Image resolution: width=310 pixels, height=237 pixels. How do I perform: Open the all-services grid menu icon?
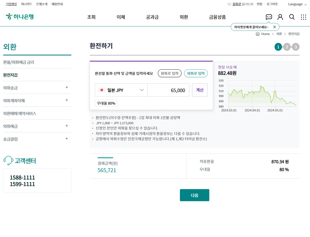303,17
